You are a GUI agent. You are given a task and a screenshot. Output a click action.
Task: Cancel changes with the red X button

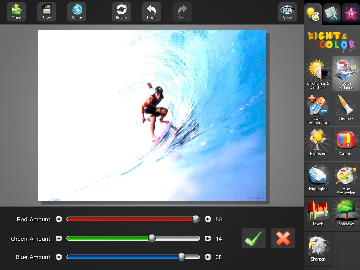283,238
